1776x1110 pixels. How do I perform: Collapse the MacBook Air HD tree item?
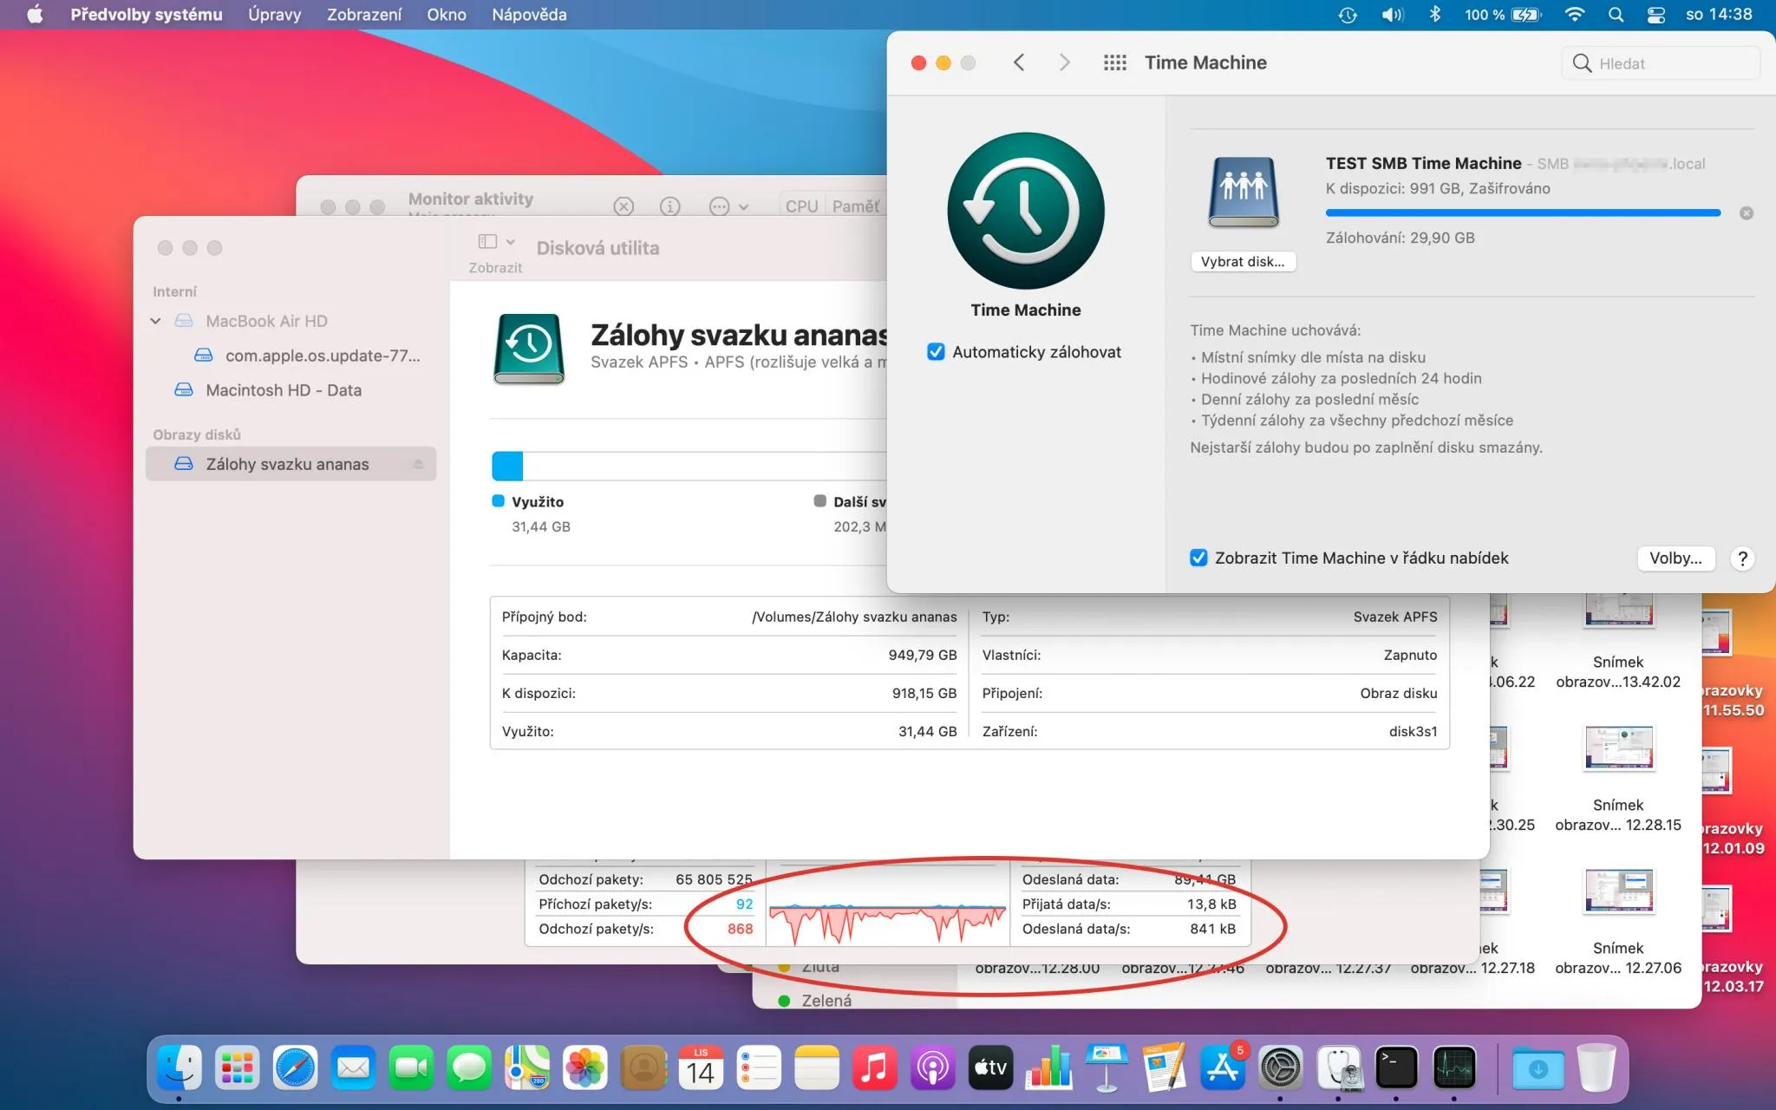click(x=155, y=321)
